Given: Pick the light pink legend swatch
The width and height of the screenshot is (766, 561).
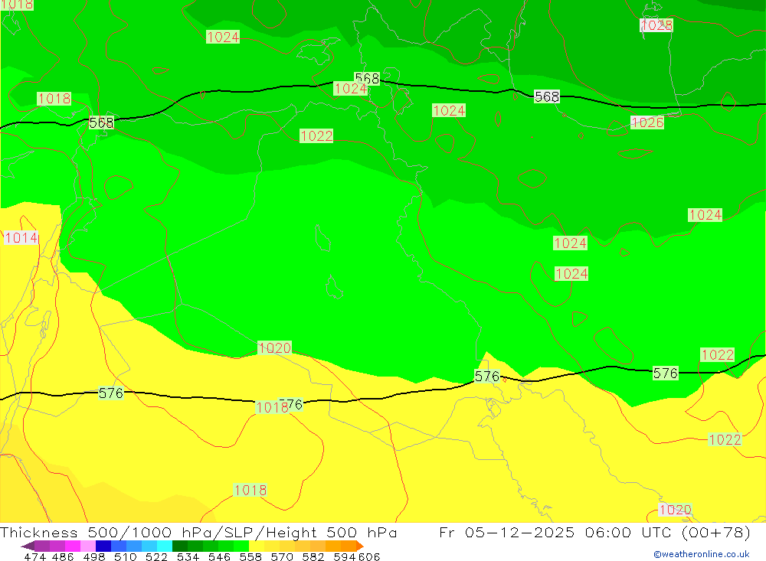Looking at the screenshot, I should coord(88,546).
